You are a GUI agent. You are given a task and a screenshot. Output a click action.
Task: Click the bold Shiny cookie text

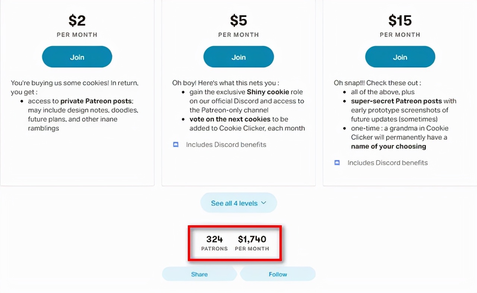(268, 92)
